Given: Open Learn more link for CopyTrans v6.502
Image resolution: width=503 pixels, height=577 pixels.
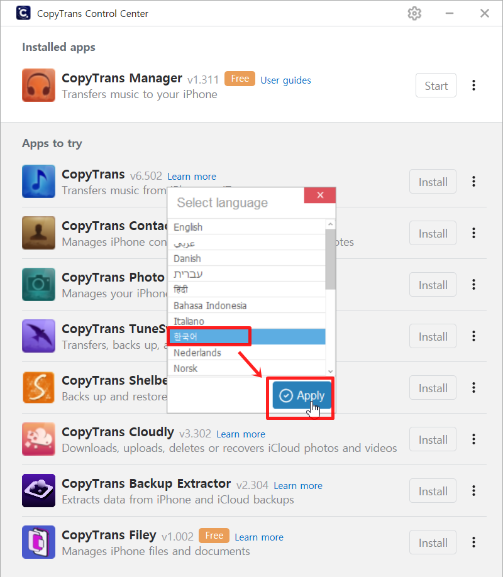Looking at the screenshot, I should (192, 176).
